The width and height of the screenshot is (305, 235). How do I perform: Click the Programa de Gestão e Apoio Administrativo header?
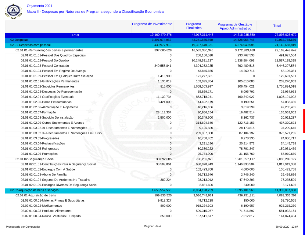[x=235, y=26]
